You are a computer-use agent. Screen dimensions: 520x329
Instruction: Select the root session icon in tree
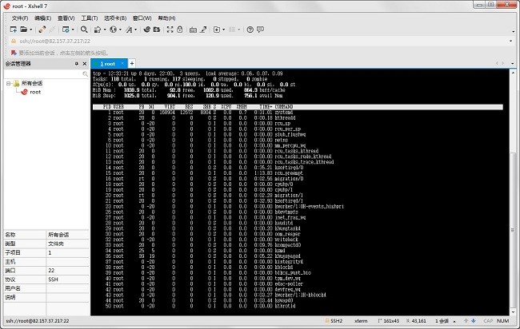[x=25, y=93]
